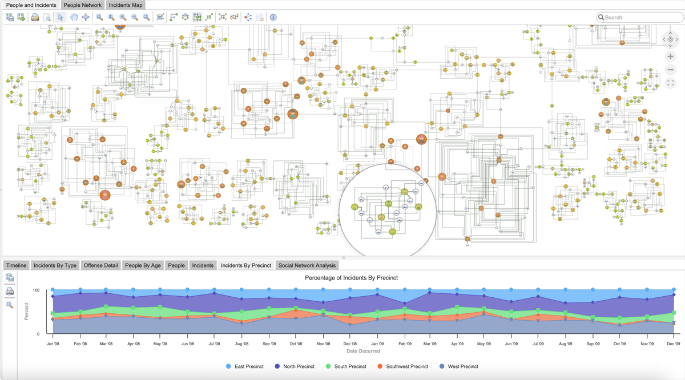Open the info icon in the toolbar

pos(273,17)
